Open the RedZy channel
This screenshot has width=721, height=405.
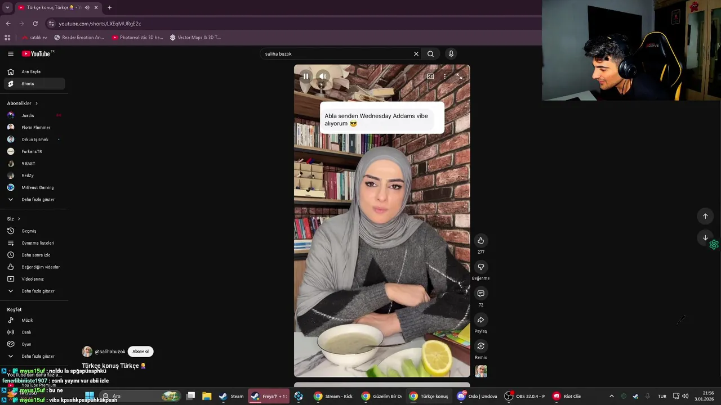click(34, 175)
